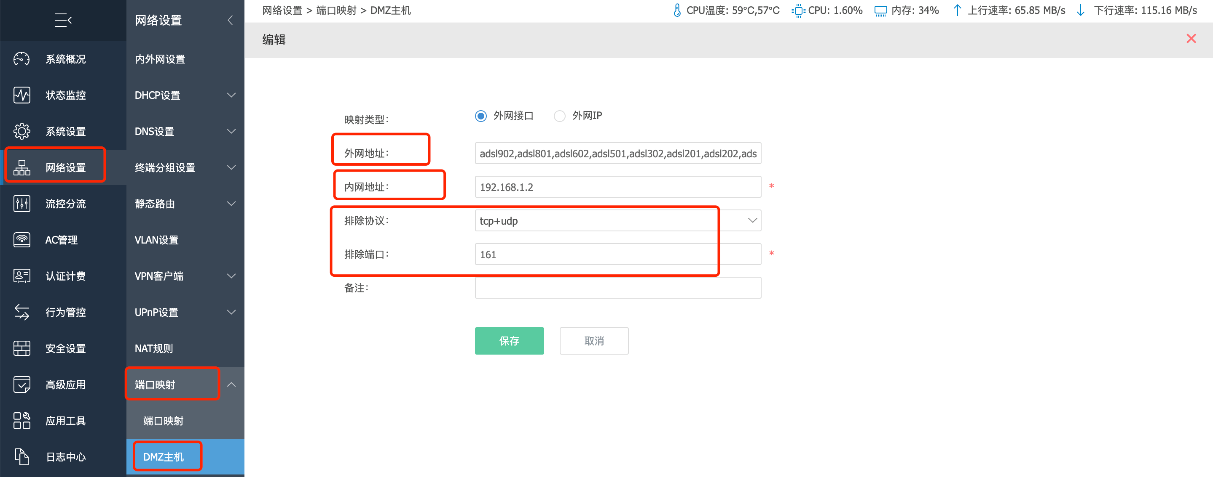The height and width of the screenshot is (477, 1213).
Task: Open the 状态监控 monitor icon
Action: click(x=21, y=95)
